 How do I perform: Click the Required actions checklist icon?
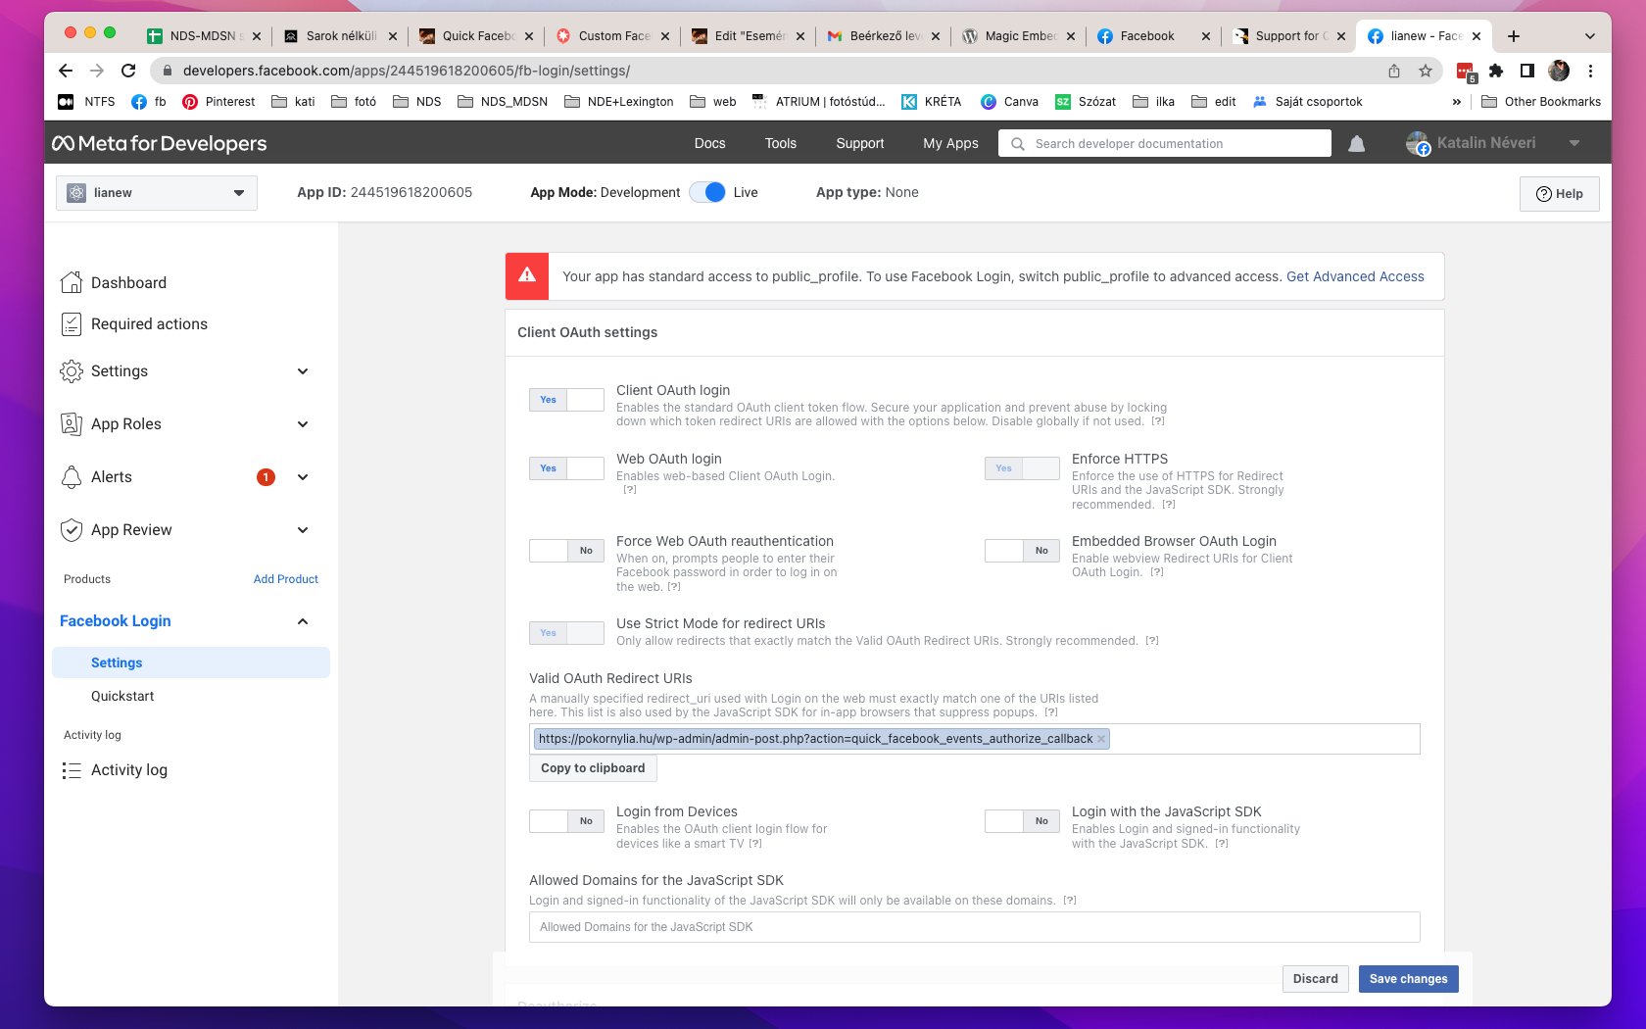(72, 324)
